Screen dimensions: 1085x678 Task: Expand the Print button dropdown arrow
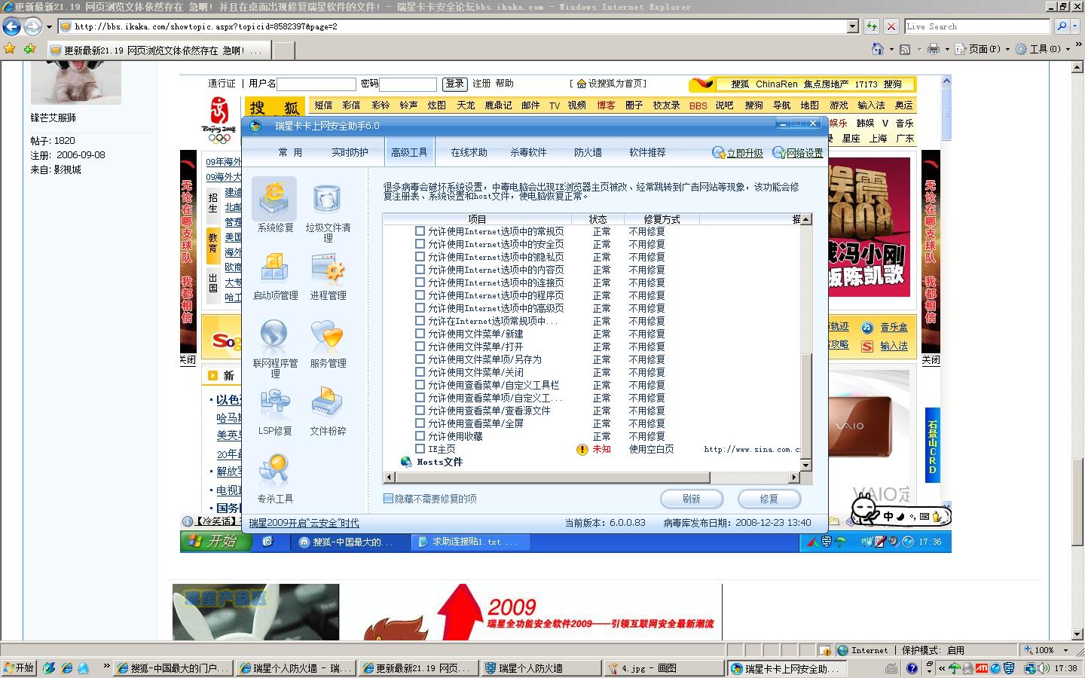point(947,50)
